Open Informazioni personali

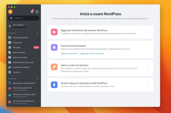coord(23,62)
